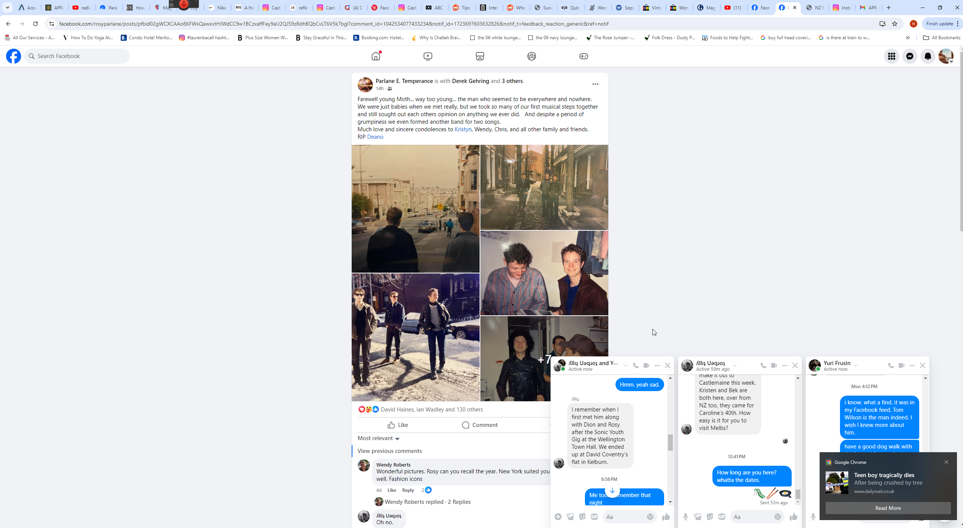Open Derek Gehring's profile link
The height and width of the screenshot is (528, 963).
coord(470,81)
